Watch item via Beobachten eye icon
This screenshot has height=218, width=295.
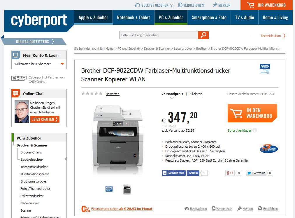coord(187,209)
